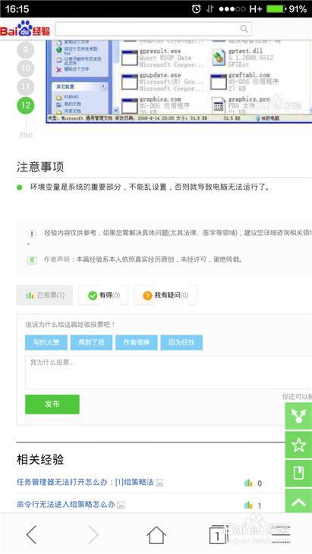The image size is (312, 554).
Task: Jump to step 10 marker
Action: [x=26, y=68]
